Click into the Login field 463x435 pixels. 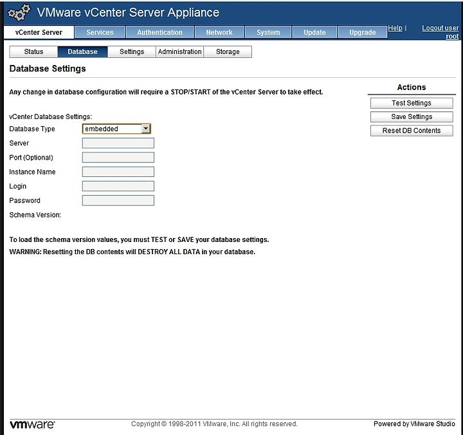(x=118, y=186)
